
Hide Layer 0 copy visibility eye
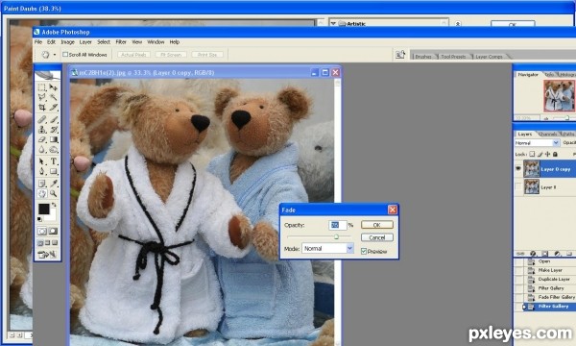518,169
